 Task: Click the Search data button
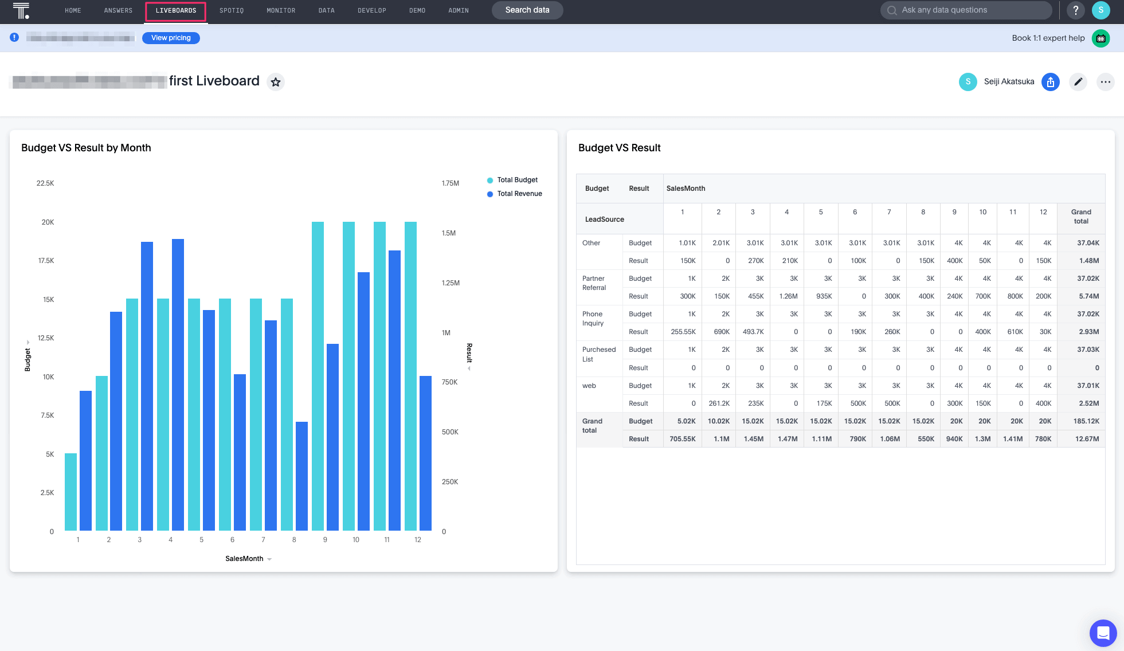[x=527, y=10]
